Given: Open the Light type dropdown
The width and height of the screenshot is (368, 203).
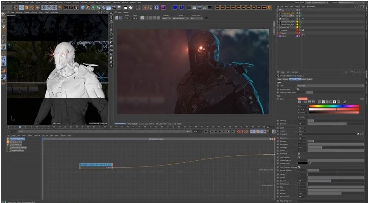Looking at the screenshot, I should click(x=330, y=85).
